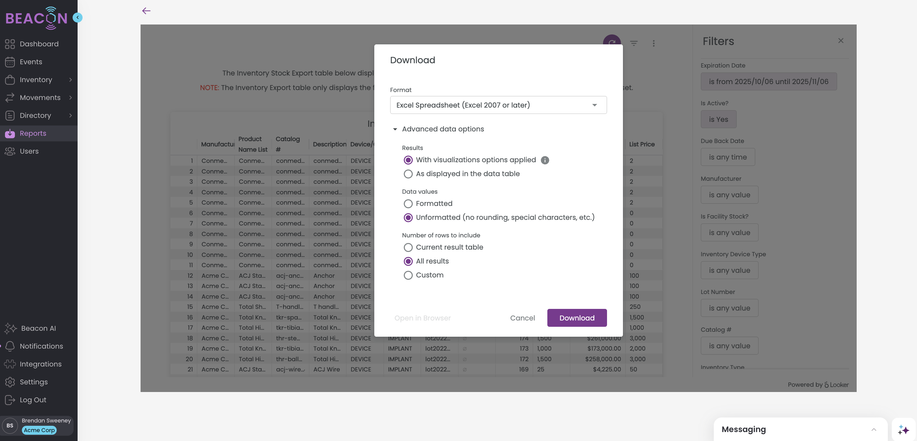Cancel the download dialog
This screenshot has height=441, width=917.
click(x=522, y=318)
